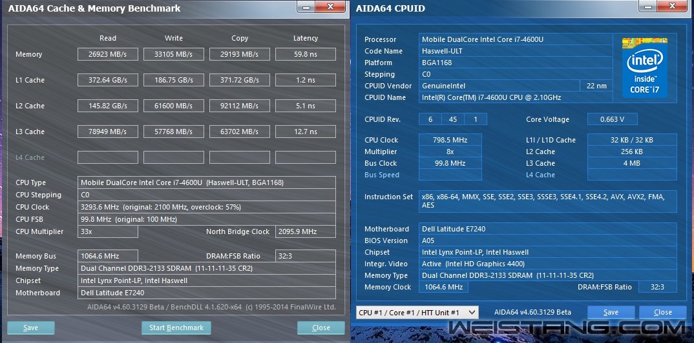Click Memory Clock 1064.6 MHz in CPUID window
Image resolution: width=694 pixels, height=343 pixels.
coord(443,287)
